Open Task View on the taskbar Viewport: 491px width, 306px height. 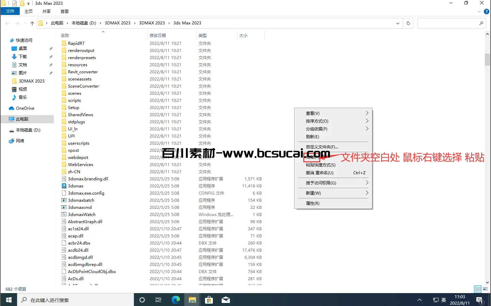[x=158, y=300]
